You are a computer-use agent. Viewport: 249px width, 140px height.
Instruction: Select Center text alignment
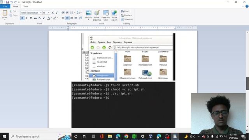(67, 18)
